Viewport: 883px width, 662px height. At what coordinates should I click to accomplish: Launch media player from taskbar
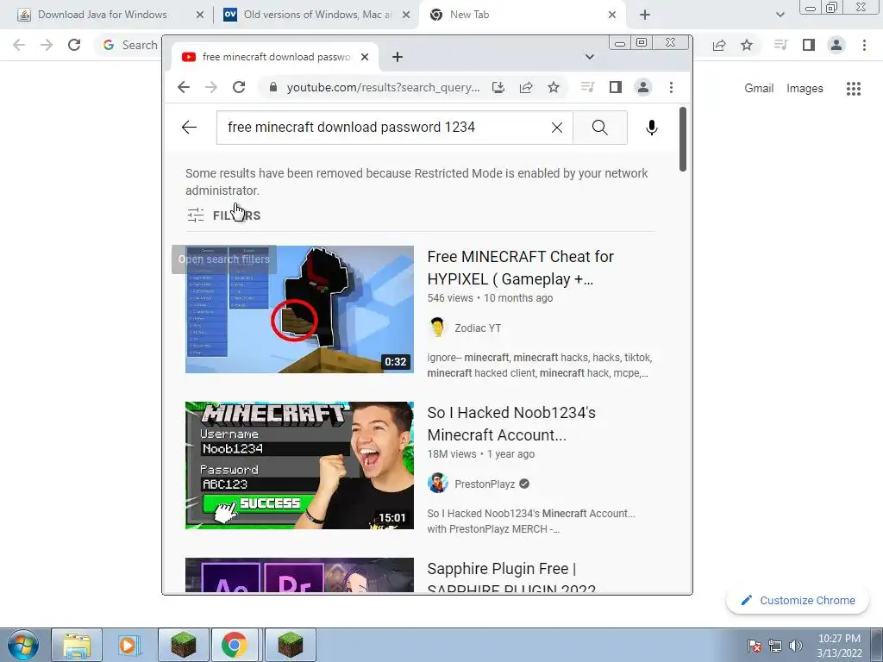pyautogui.click(x=129, y=645)
